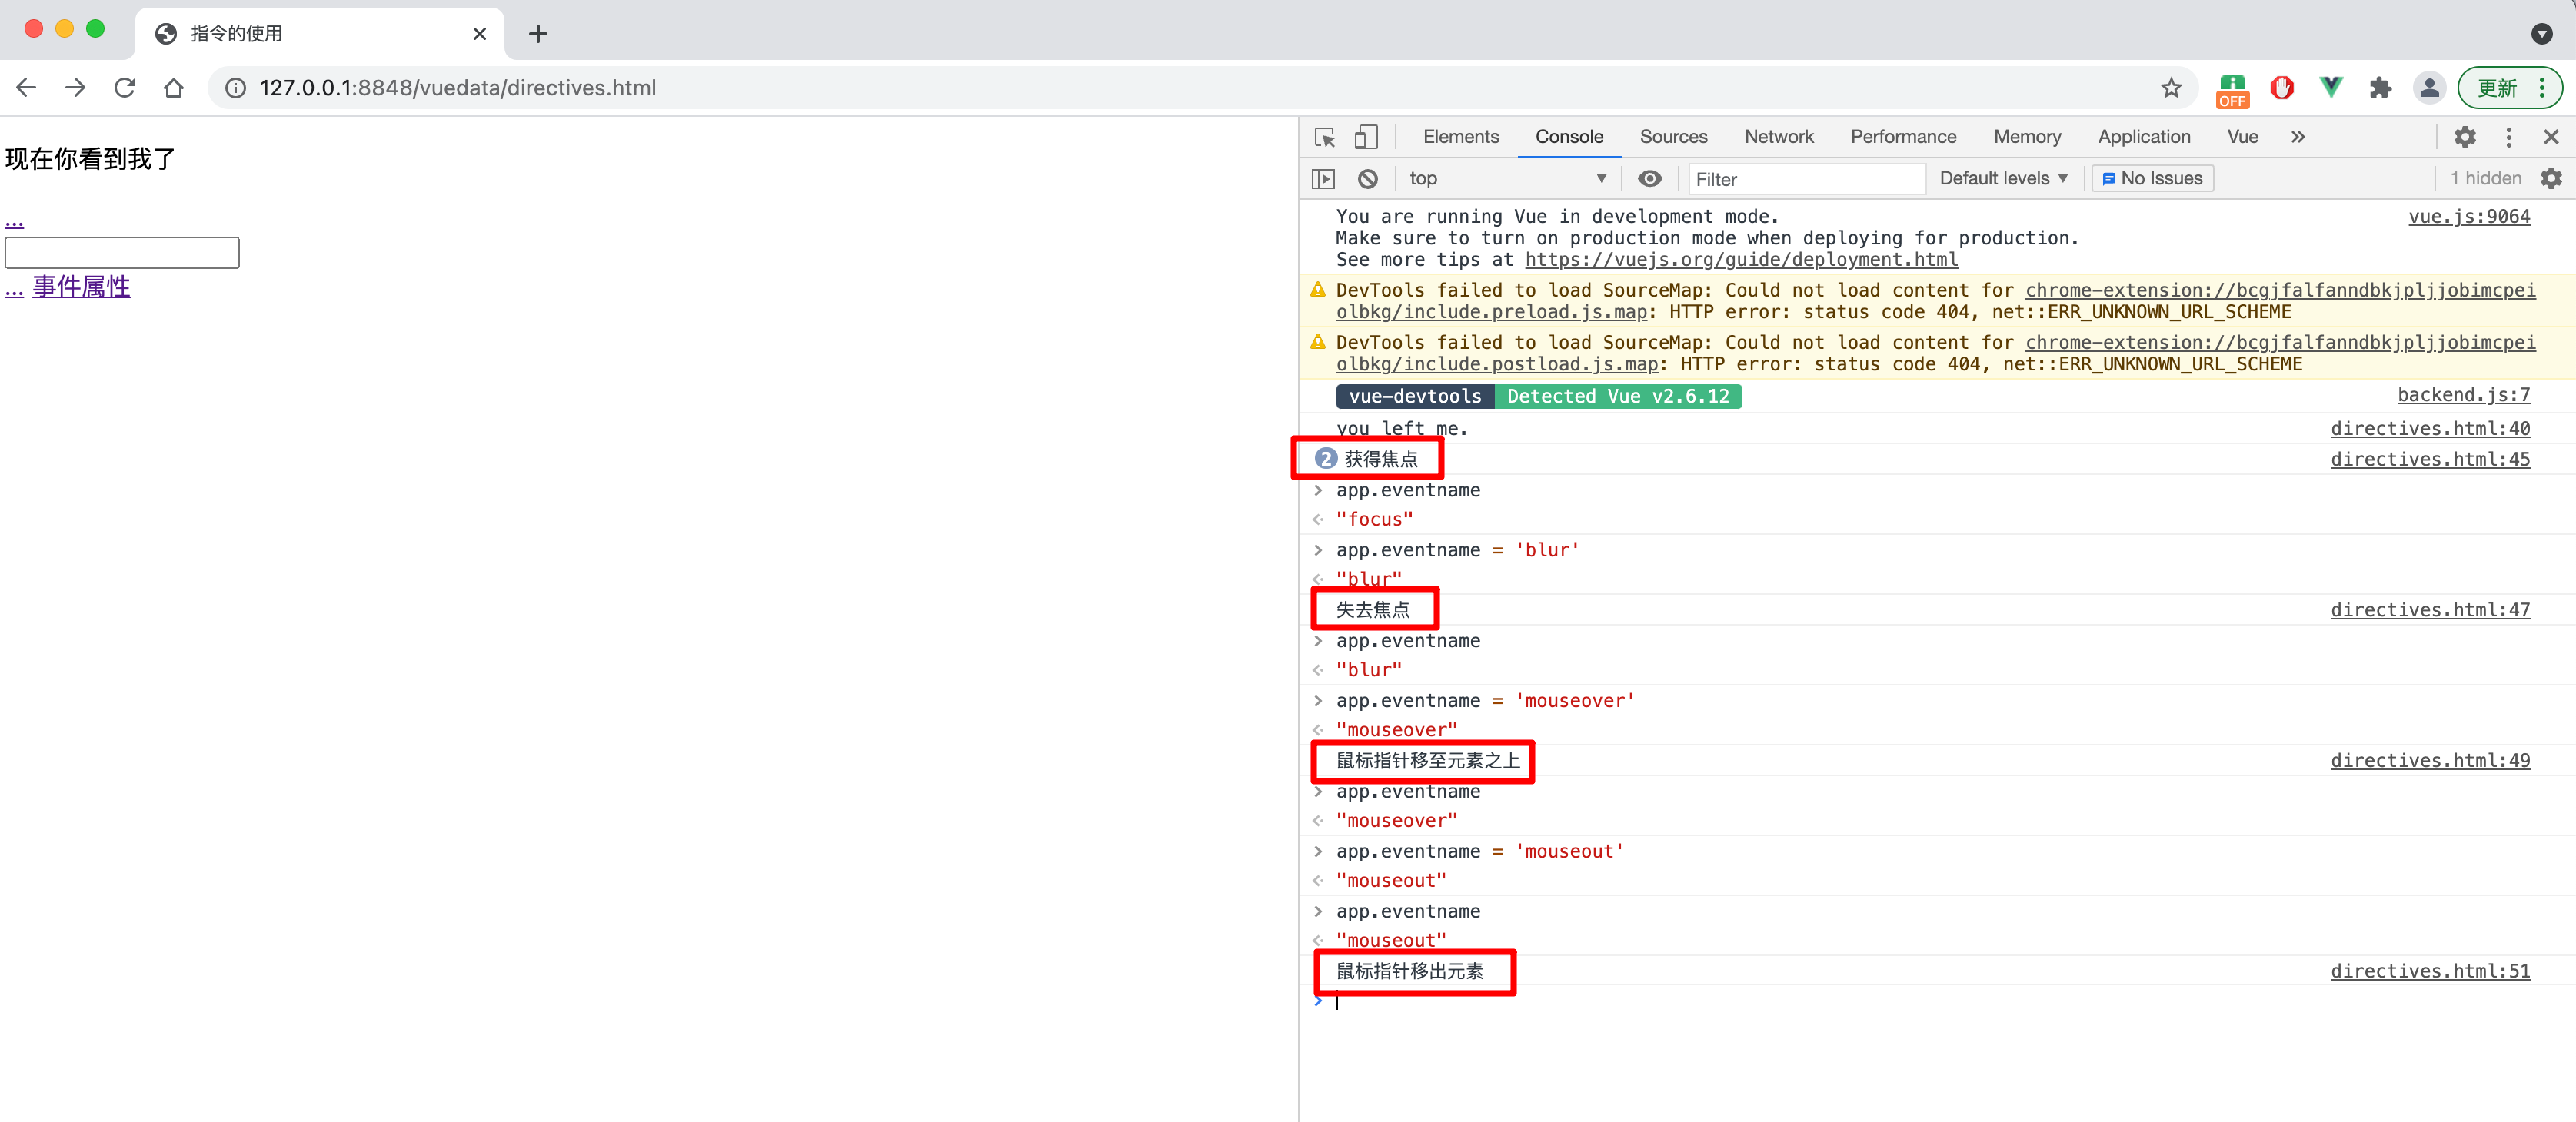Open console settings gear beside hidden count

(2551, 179)
